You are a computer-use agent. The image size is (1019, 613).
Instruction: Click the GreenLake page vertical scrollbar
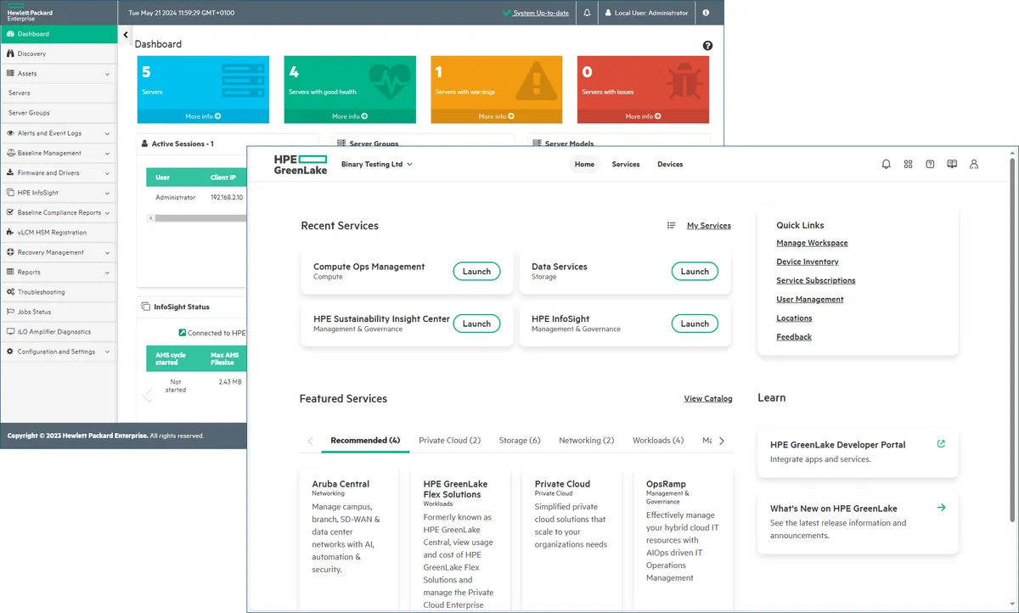tap(1011, 340)
